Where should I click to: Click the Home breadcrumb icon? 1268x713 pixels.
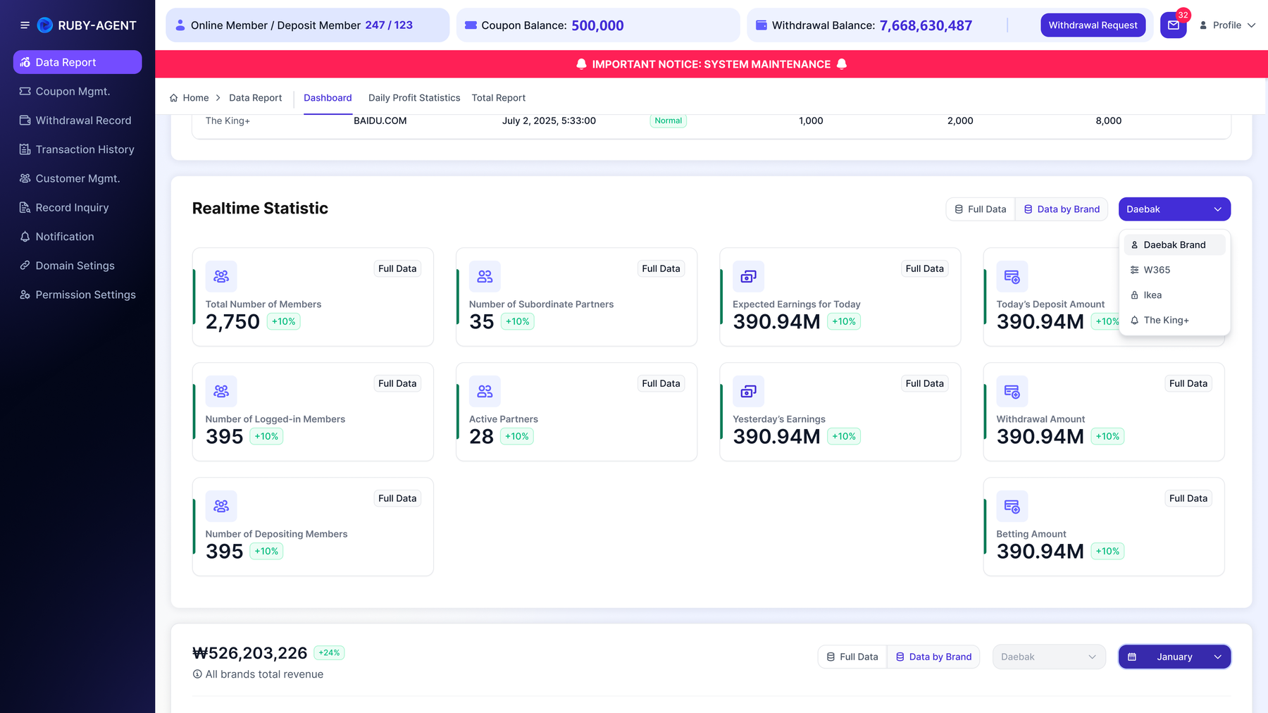(174, 98)
